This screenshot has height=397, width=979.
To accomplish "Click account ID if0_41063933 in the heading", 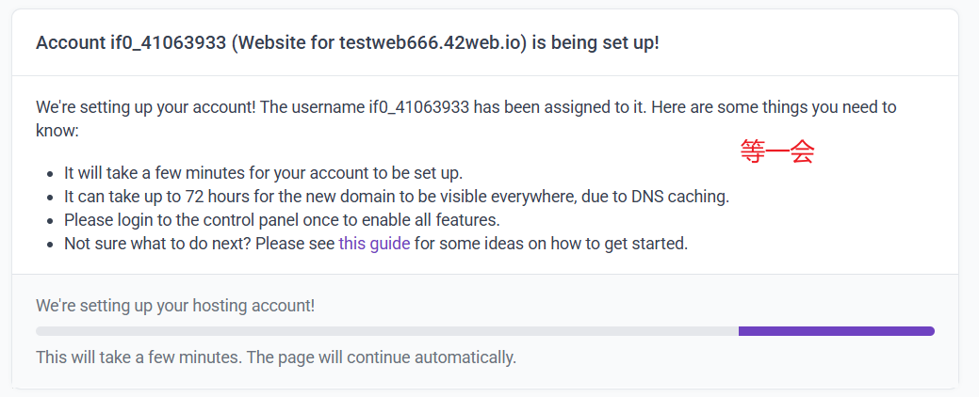I will tap(168, 44).
